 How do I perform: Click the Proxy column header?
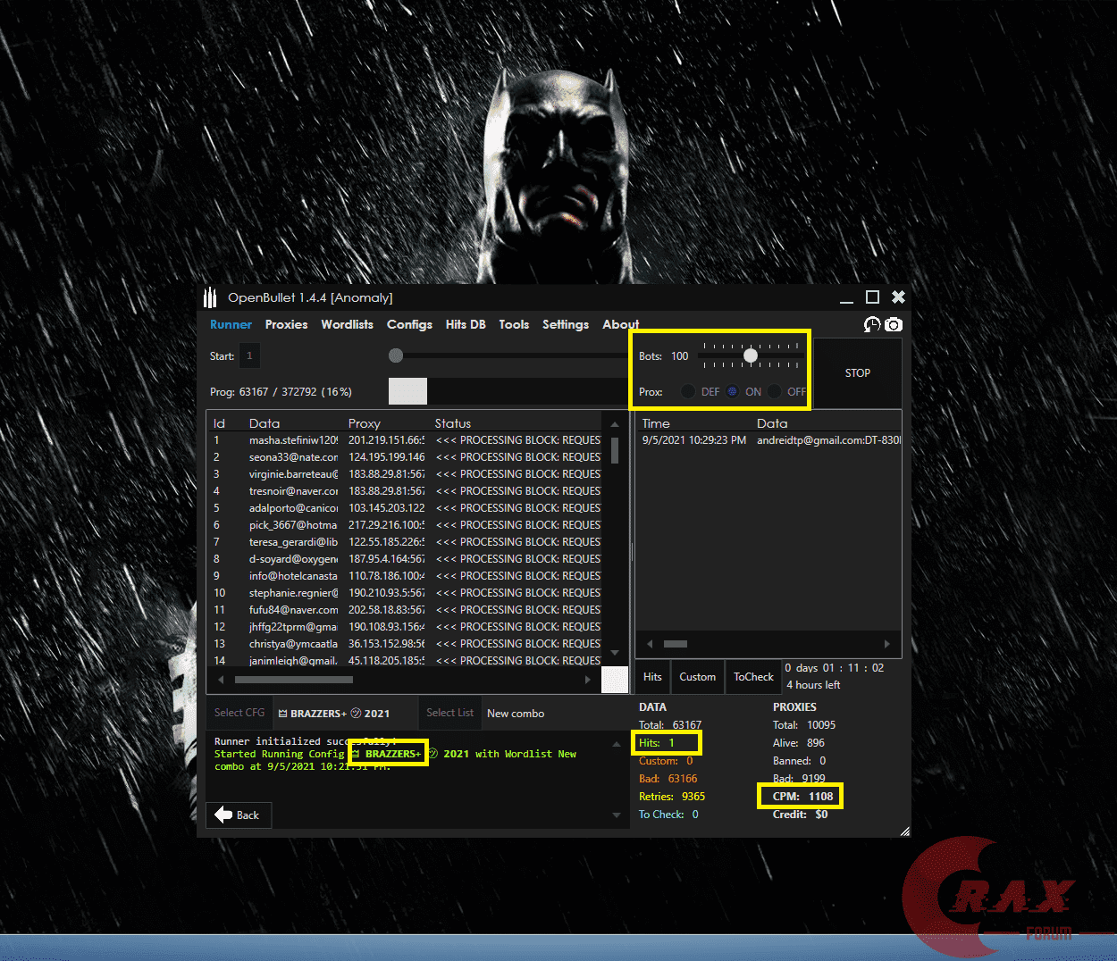click(x=364, y=423)
